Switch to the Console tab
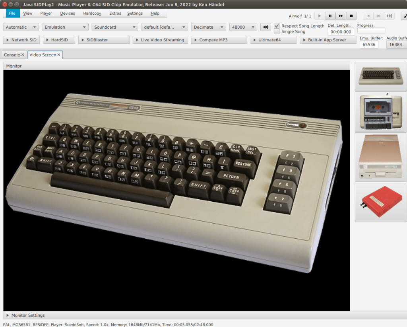This screenshot has width=407, height=327. (x=12, y=55)
